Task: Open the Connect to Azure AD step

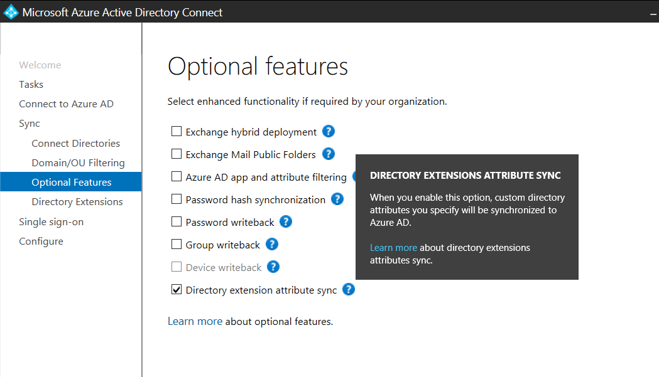Action: [x=66, y=104]
